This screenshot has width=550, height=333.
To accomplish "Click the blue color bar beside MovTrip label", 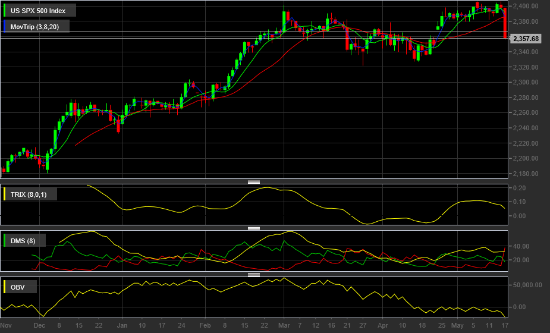I will (4, 26).
